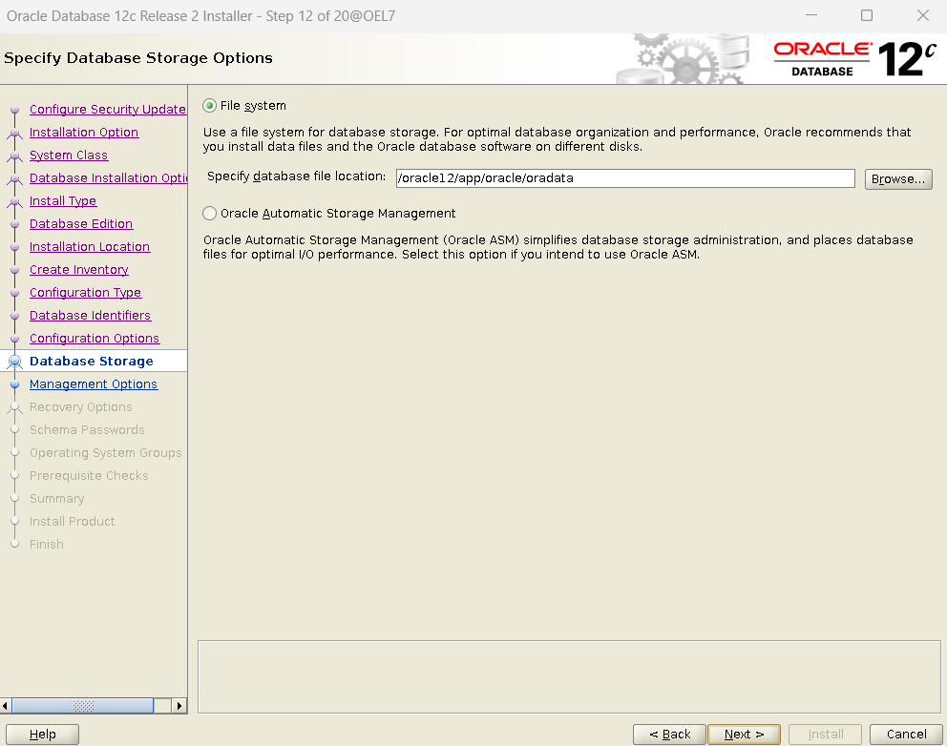Go to Database Identifiers step
The image size is (947, 746).
(90, 316)
